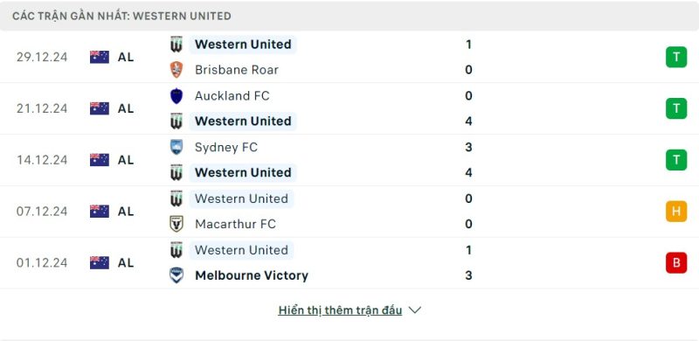
Task: Click the Brisbane Roar club logo
Action: (x=176, y=70)
